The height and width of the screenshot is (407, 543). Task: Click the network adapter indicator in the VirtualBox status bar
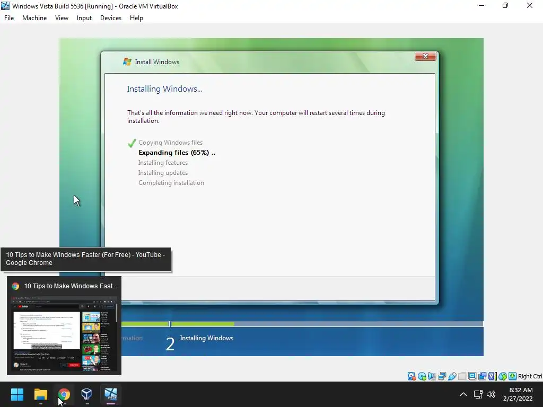click(x=442, y=376)
